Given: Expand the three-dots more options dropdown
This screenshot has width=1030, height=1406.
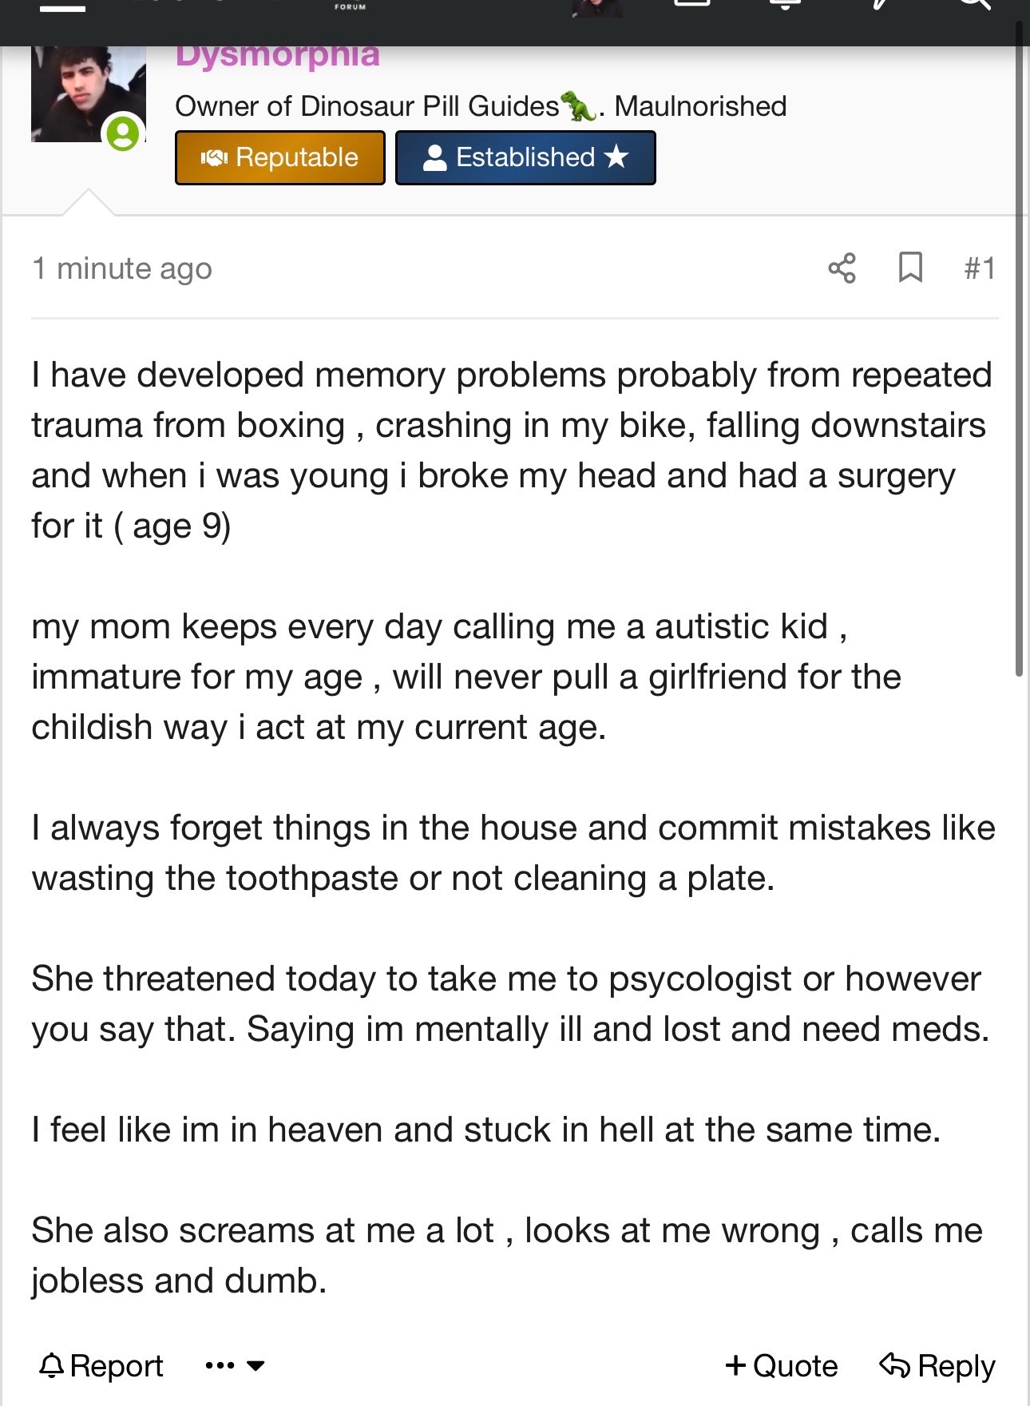Looking at the screenshot, I should (235, 1366).
